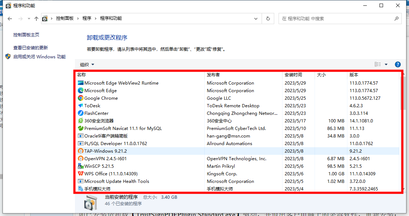The image size is (409, 216).
Task: Select the Microsoft Edge WebView2 Runtime row name
Action: [x=121, y=83]
